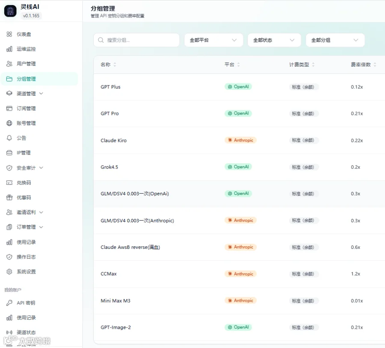Viewport: 385px width, 348px height.
Task: Expand the 安全审计 submenu chevron
Action: point(41,168)
